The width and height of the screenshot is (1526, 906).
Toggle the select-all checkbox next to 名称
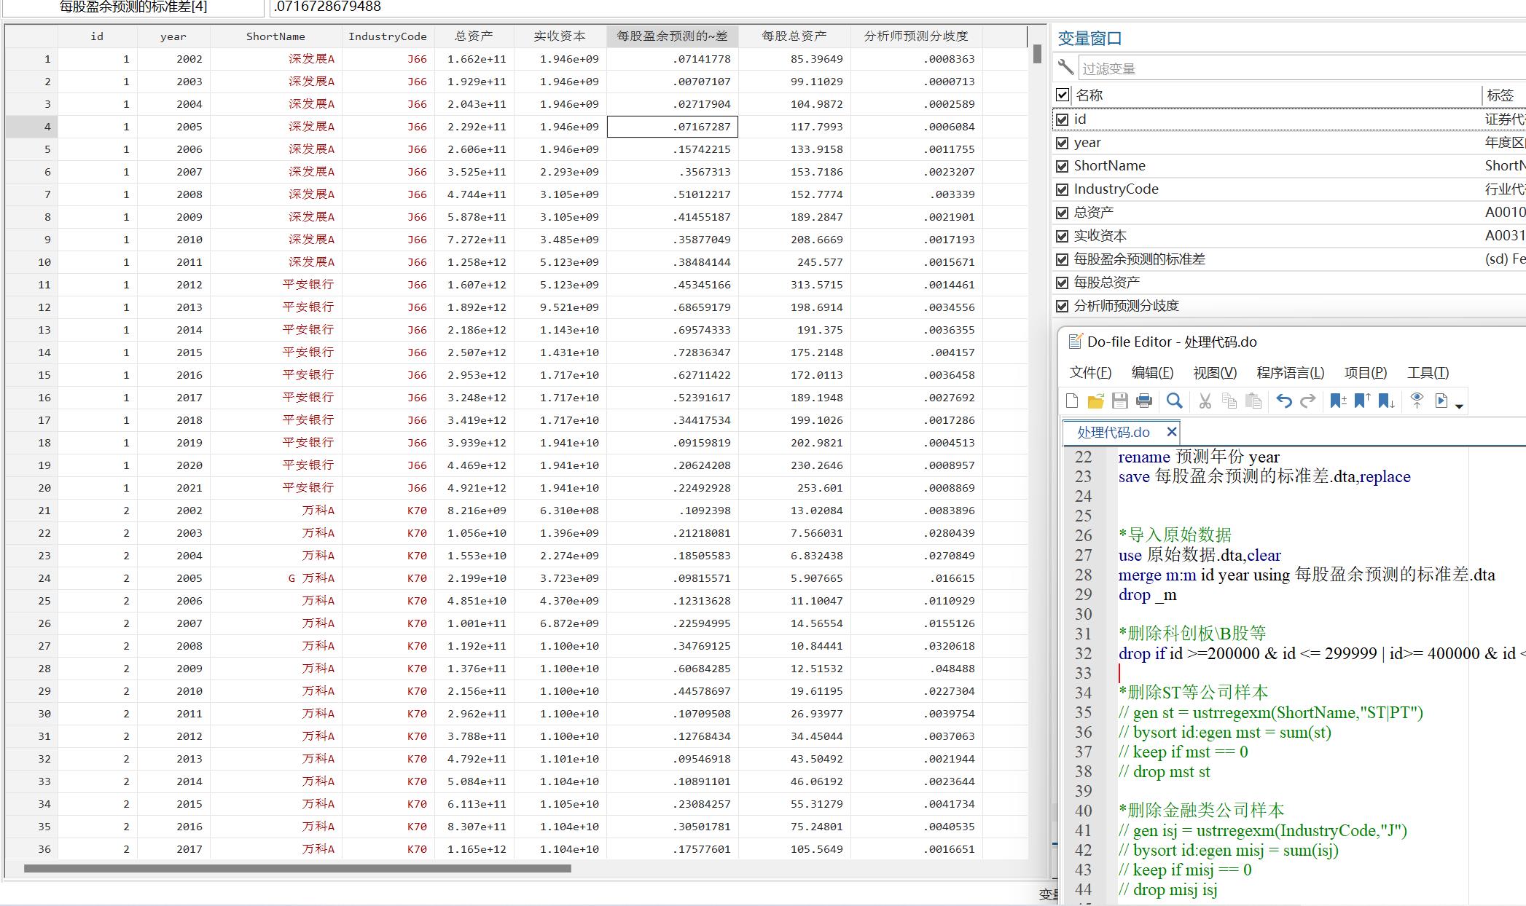tap(1063, 95)
